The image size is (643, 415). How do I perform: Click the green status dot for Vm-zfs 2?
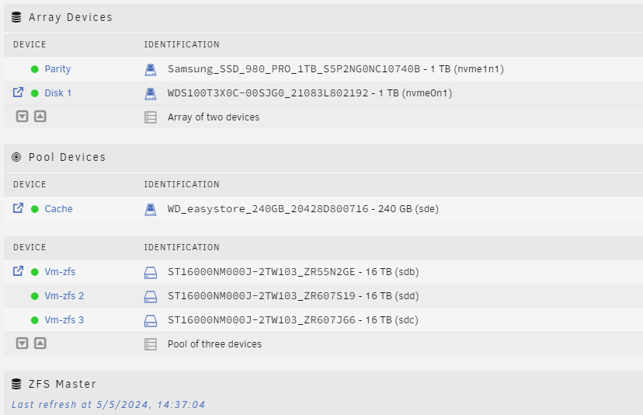(x=35, y=296)
